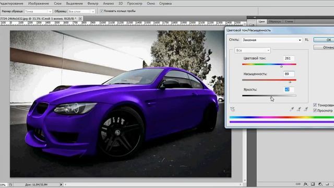Toggle Показать кольцо пробы checkbox
Screen dimensions: 334x188
point(102,11)
